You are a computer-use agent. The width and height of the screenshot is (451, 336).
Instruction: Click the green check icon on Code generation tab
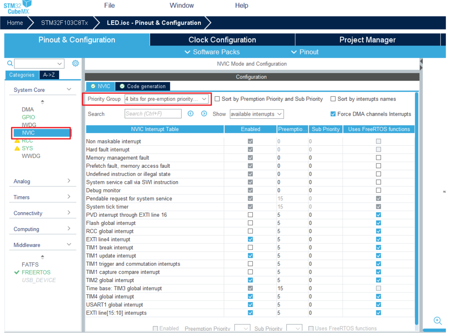[x=122, y=86]
